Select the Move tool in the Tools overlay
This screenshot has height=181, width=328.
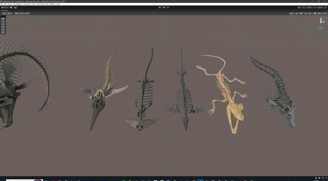[x=3, y=21]
